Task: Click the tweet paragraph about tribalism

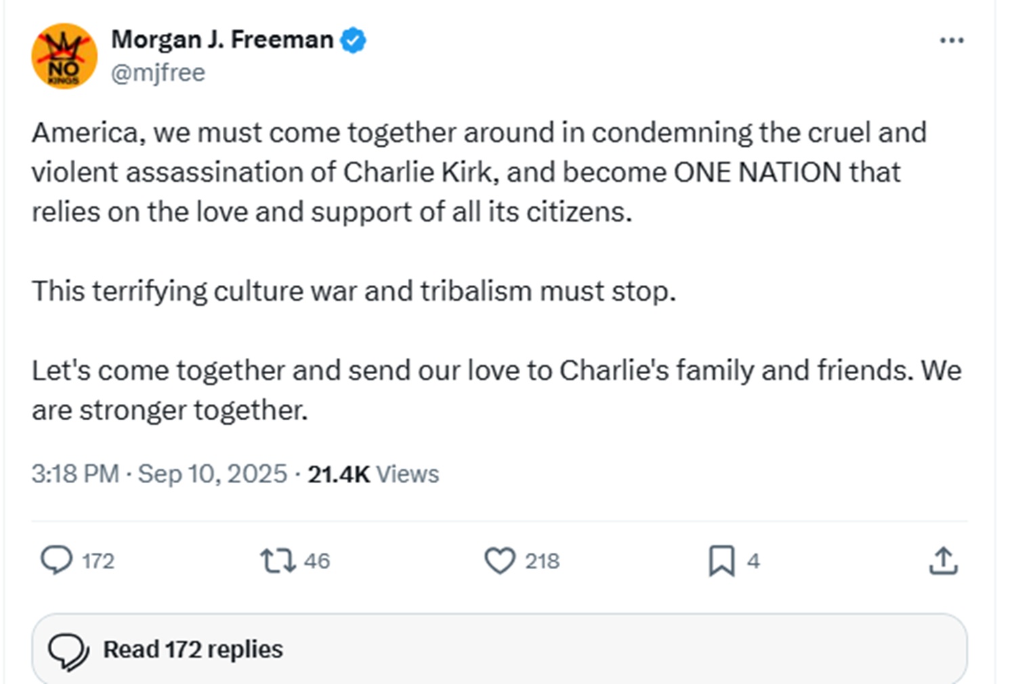Action: tap(354, 292)
